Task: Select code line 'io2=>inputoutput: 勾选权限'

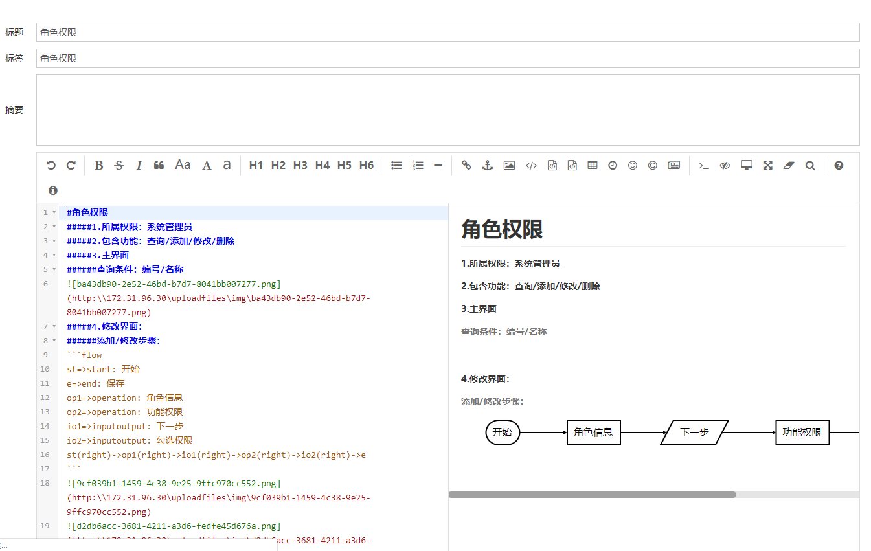Action: tap(130, 441)
